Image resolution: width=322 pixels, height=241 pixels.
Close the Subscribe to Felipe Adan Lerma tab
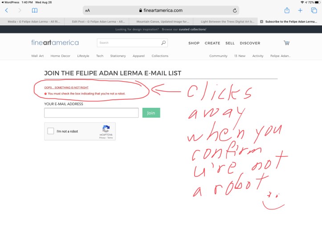[x=261, y=21]
